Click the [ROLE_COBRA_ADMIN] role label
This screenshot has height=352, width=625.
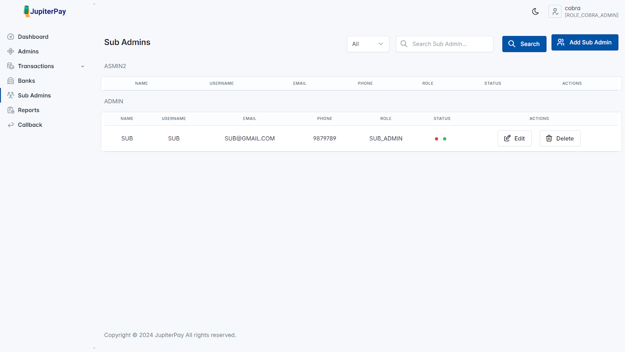591,15
